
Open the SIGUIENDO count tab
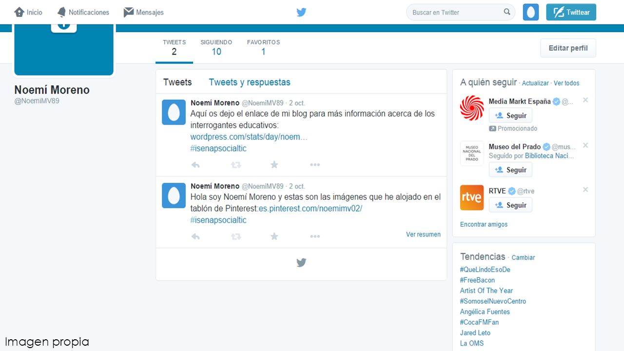click(216, 47)
